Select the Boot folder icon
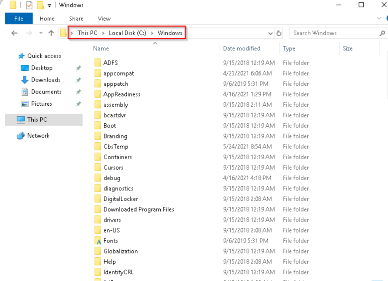This screenshot has height=281, width=388. [x=98, y=126]
